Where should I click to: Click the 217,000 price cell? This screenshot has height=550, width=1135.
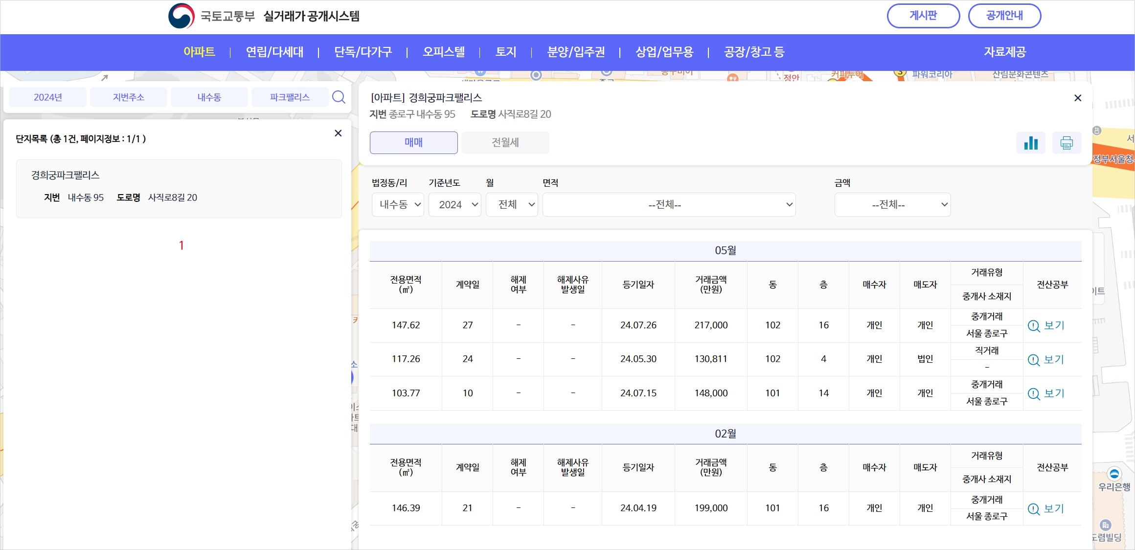click(x=711, y=326)
